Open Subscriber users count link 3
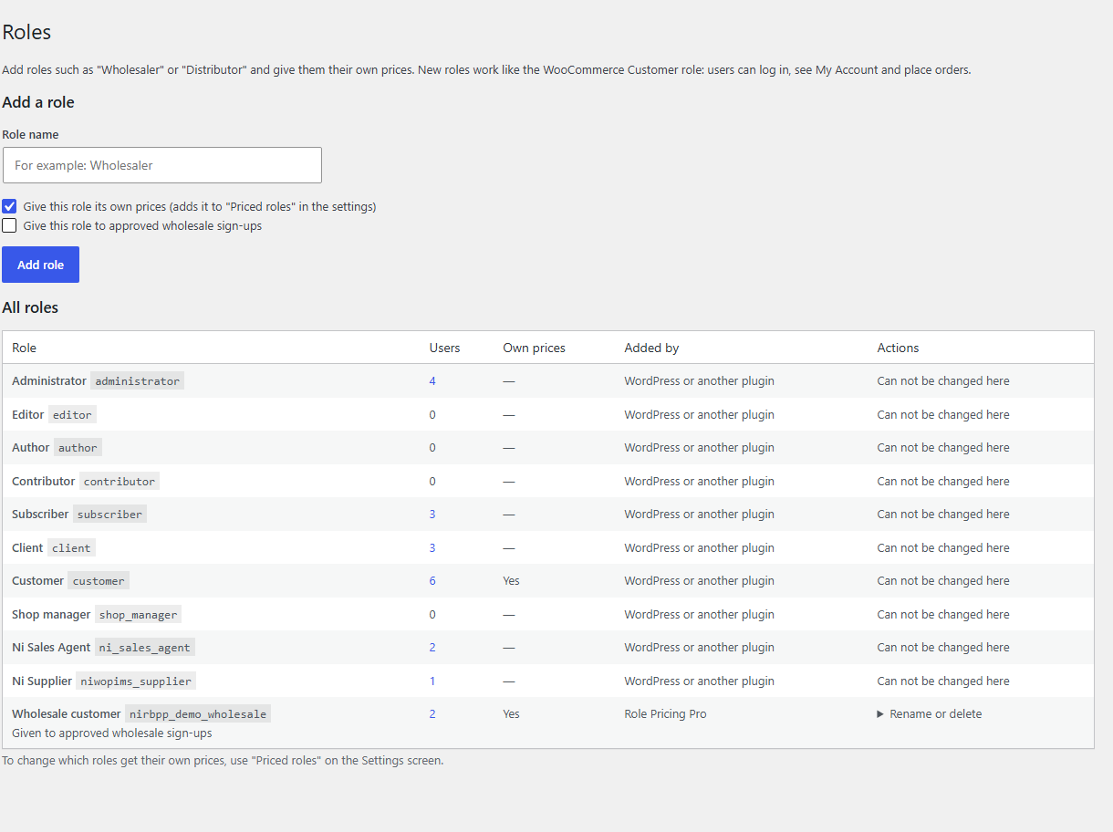 click(x=432, y=515)
